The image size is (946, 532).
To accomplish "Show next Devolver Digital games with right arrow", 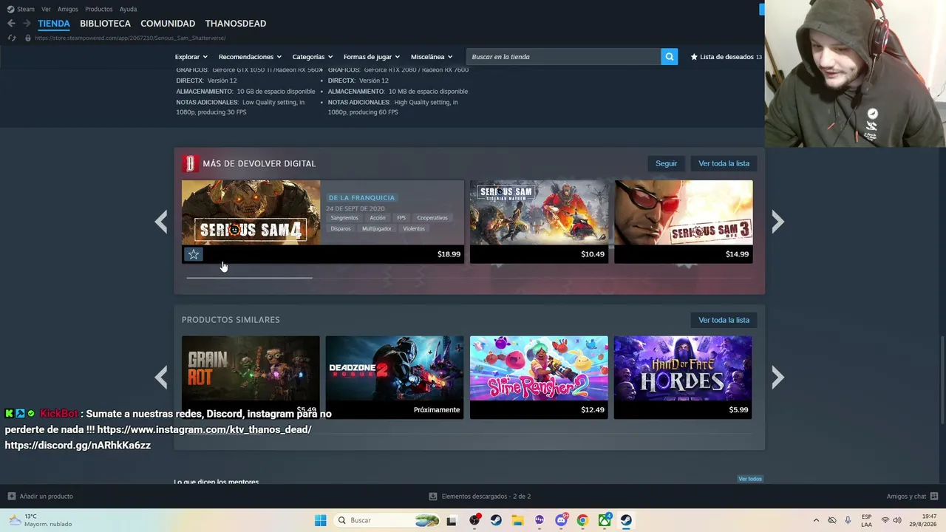I will 777,222.
